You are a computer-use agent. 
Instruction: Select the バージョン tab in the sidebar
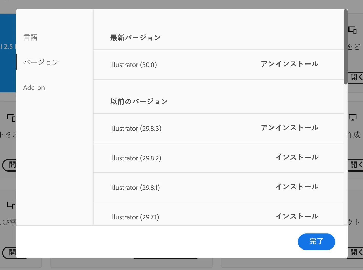(41, 62)
